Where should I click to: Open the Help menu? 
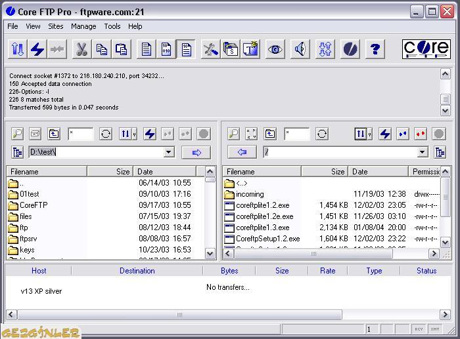click(135, 26)
